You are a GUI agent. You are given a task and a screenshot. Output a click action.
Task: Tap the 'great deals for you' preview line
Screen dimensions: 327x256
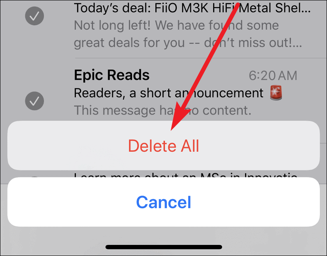point(188,43)
